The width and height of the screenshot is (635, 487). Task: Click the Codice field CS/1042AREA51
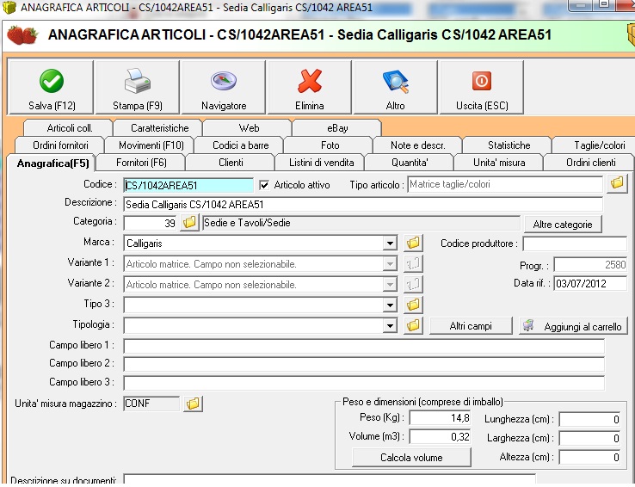coord(188,185)
